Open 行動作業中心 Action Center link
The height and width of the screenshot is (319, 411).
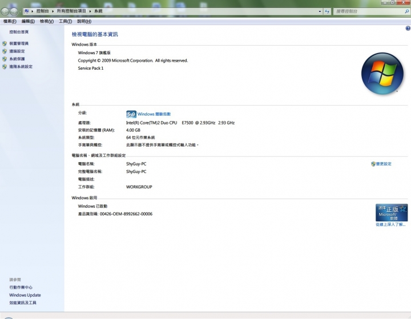coord(21,287)
